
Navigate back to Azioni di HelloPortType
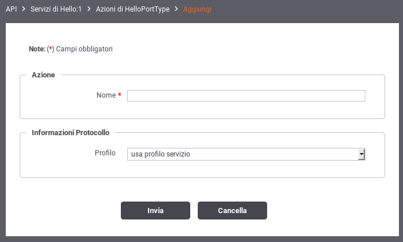point(132,9)
